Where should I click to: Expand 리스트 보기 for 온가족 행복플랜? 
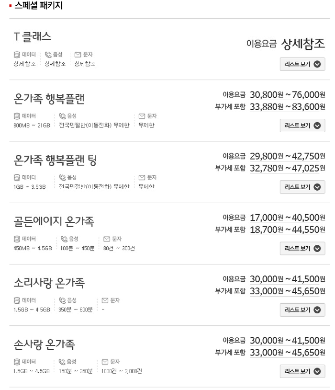point(302,126)
